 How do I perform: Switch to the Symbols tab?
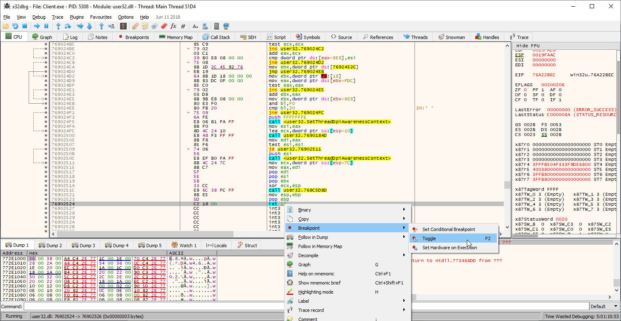coord(308,37)
